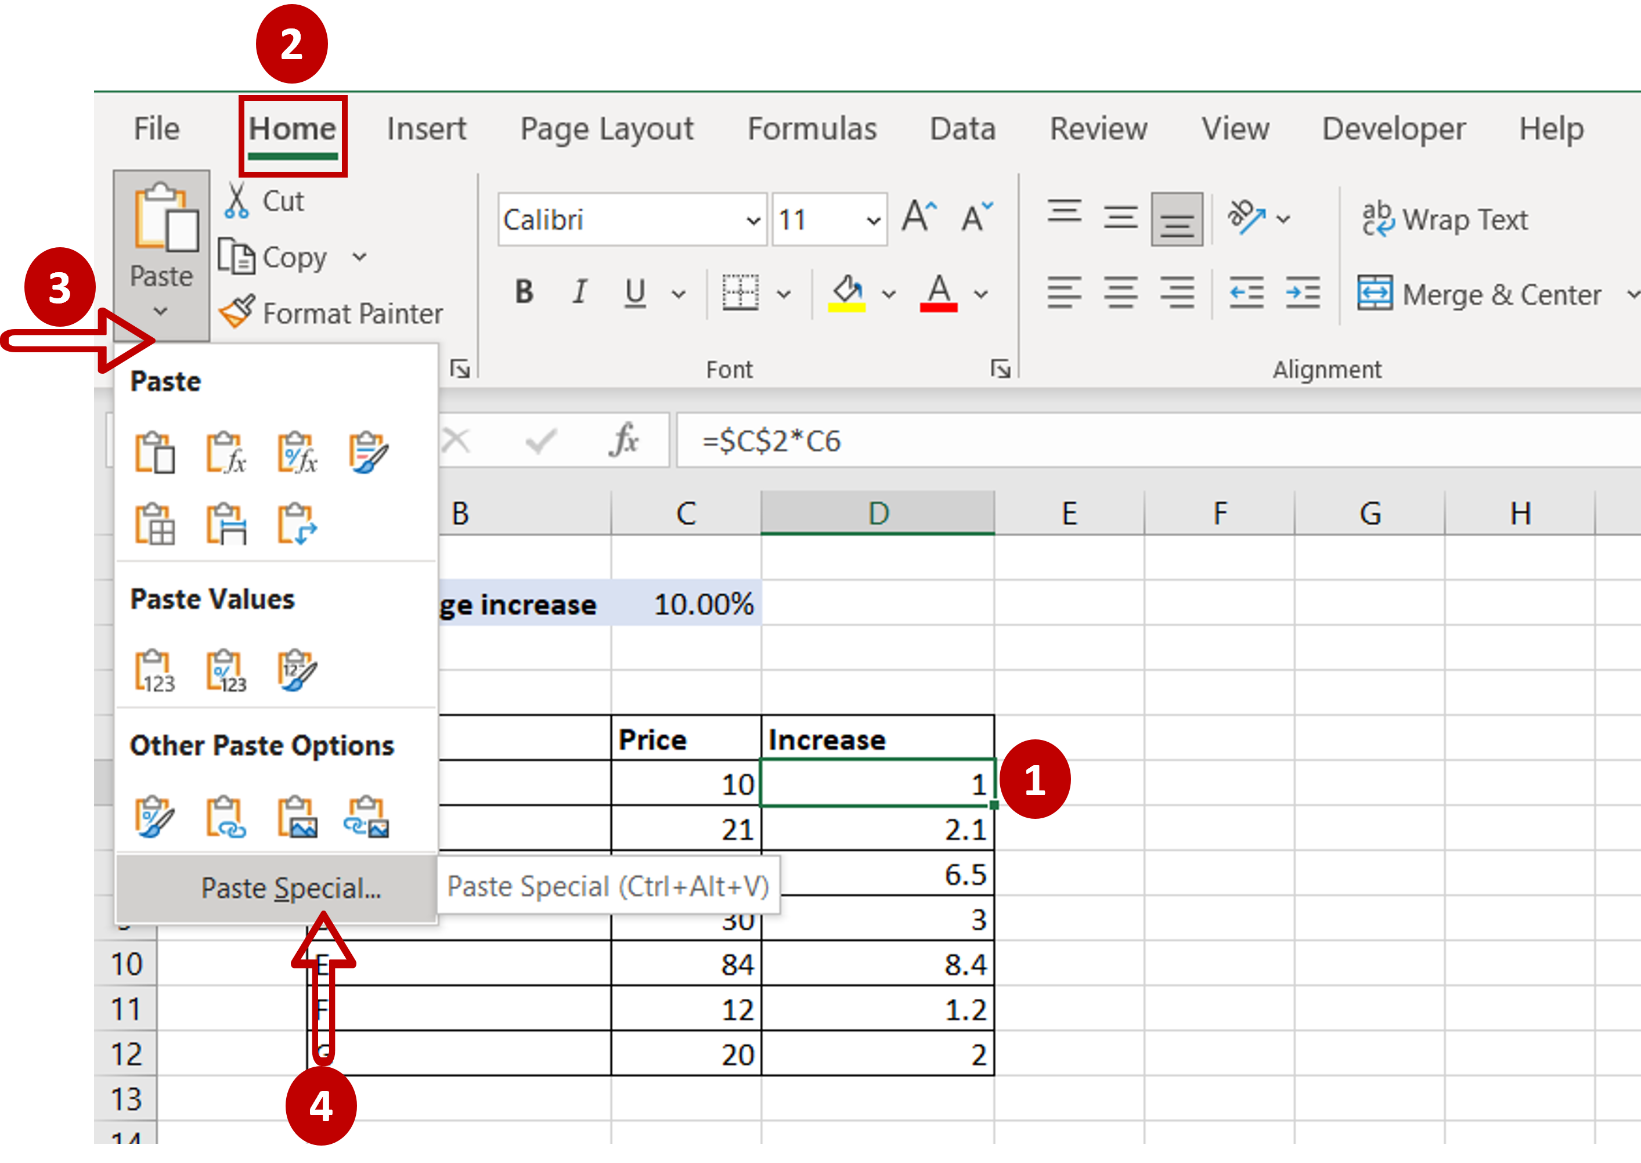Align text left
This screenshot has width=1641, height=1163.
1065,293
